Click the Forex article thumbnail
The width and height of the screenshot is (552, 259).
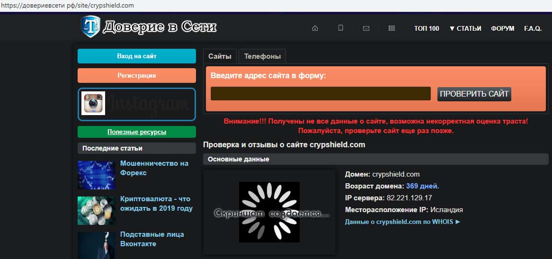(x=97, y=175)
